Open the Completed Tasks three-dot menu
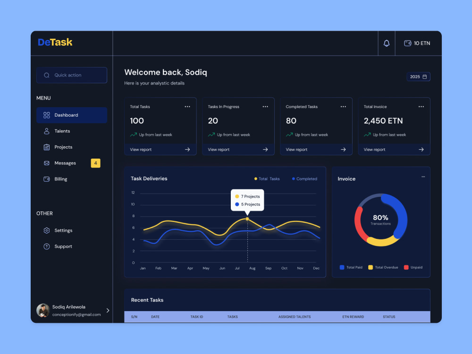 pyautogui.click(x=343, y=107)
